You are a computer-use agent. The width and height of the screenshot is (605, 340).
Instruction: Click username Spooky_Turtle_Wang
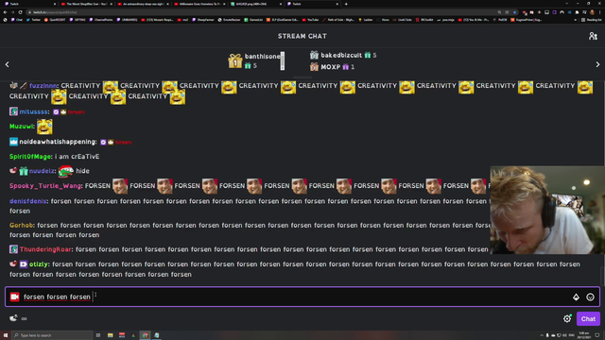pos(45,186)
